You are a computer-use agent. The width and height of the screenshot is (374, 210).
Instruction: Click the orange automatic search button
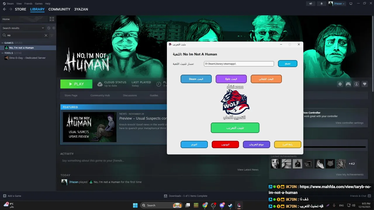266,79
